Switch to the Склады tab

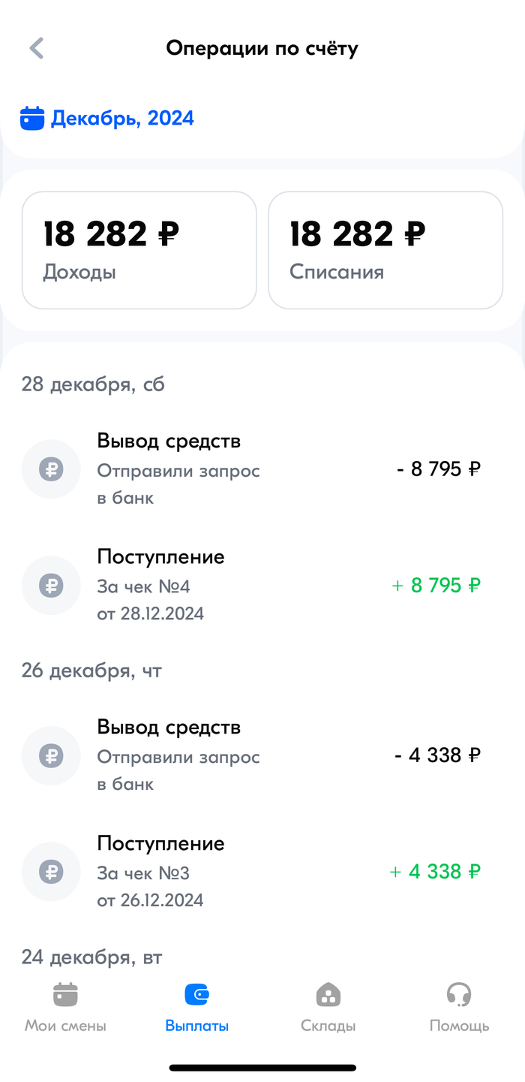pyautogui.click(x=328, y=1026)
